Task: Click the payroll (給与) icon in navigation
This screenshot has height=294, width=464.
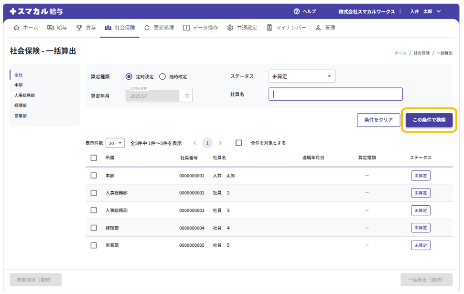Action: pyautogui.click(x=50, y=28)
